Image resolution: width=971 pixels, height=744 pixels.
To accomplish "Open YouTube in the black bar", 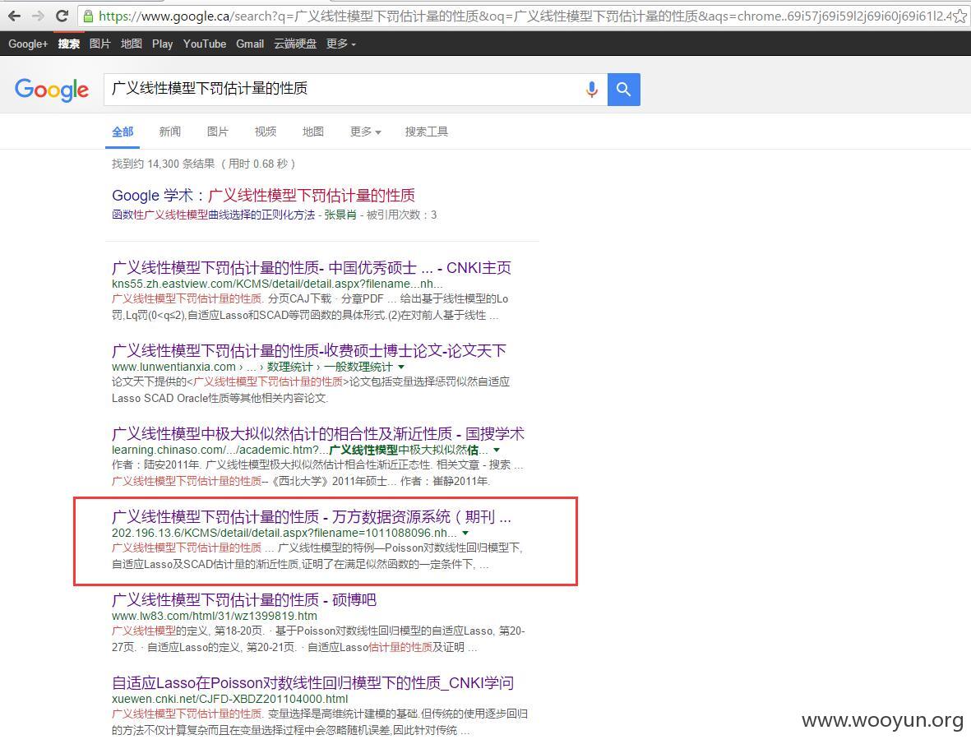I will (x=205, y=44).
